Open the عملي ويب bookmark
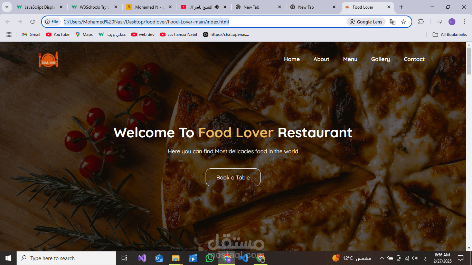 [112, 35]
